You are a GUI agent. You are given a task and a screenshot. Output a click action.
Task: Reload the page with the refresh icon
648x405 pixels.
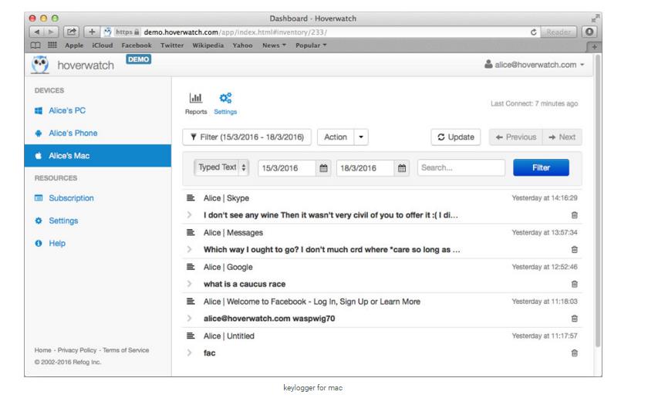(x=533, y=32)
